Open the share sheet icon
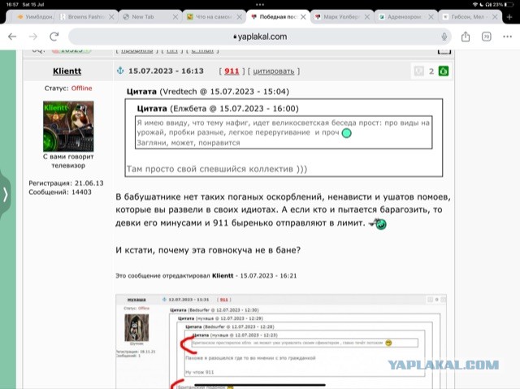The image size is (520, 389). [x=466, y=37]
